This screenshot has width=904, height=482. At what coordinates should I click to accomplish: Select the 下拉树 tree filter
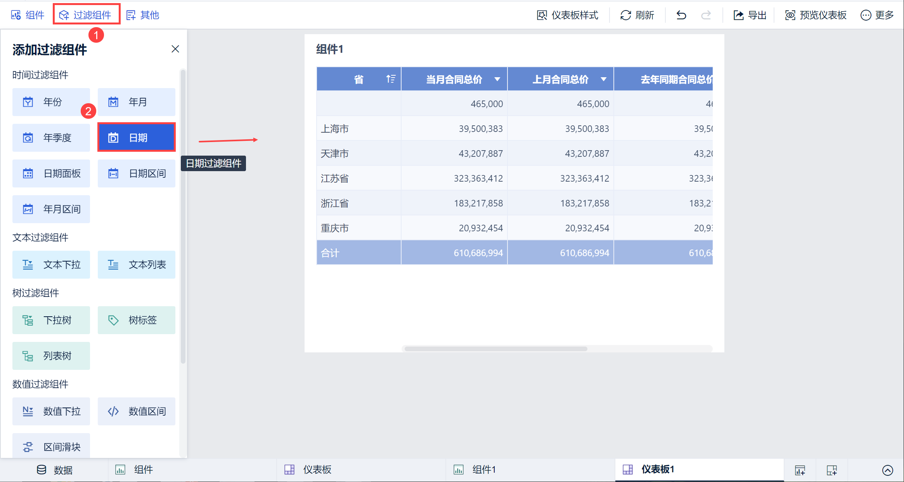point(51,320)
